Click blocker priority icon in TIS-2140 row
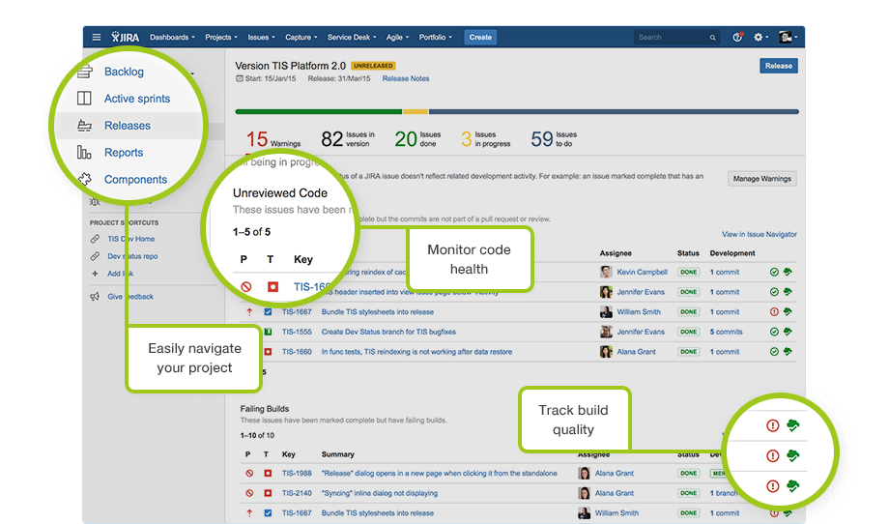 249,493
